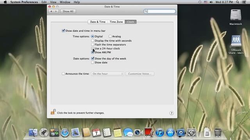Screen dimensions: 250x140
Task: Click the menu bar clock Wed 8:27 PM
Action: [224, 2]
